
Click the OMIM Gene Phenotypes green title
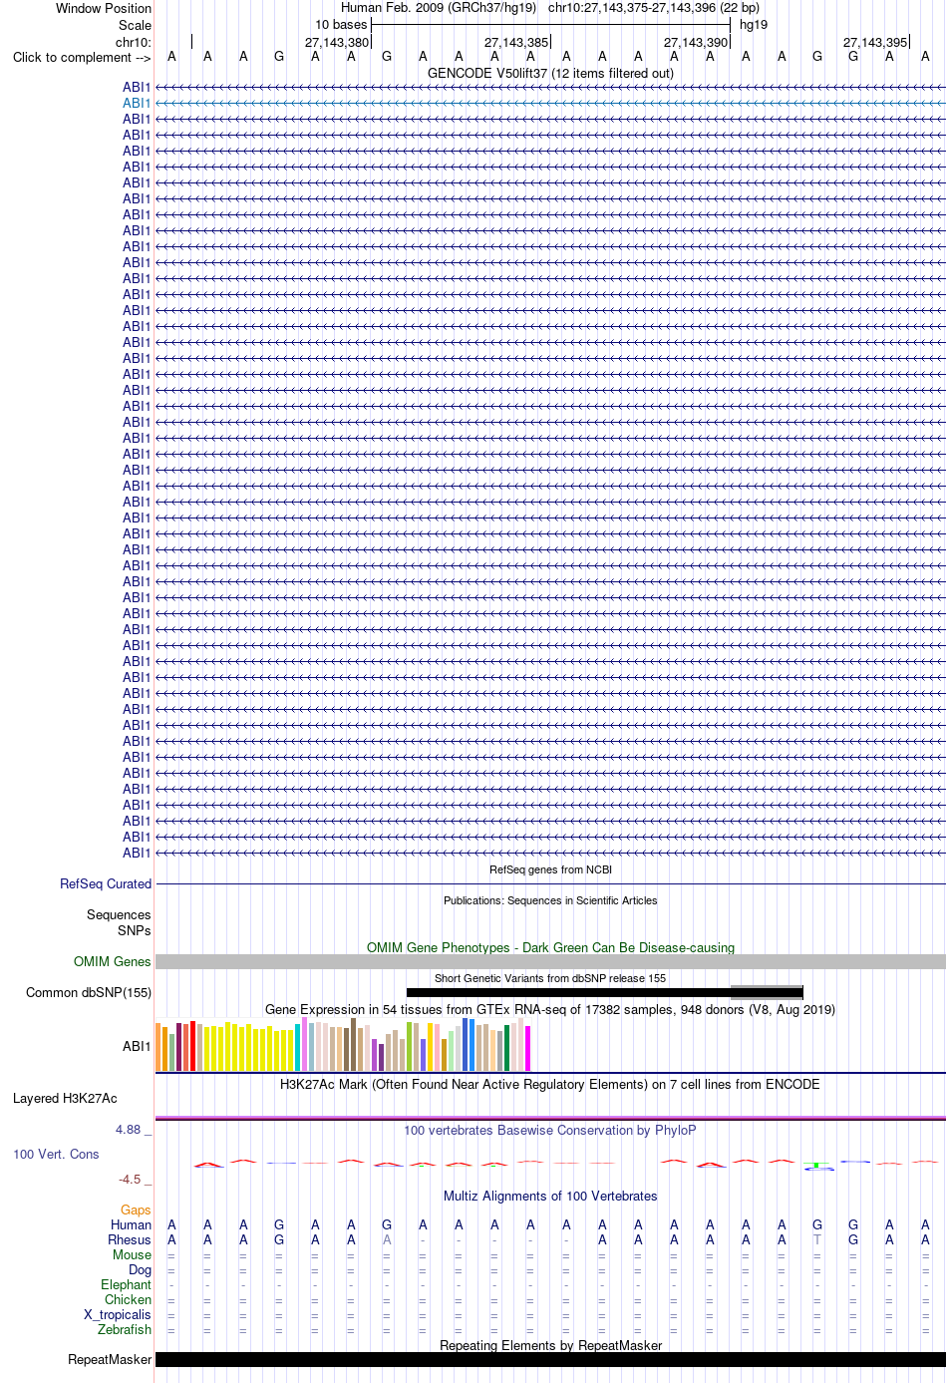point(550,947)
